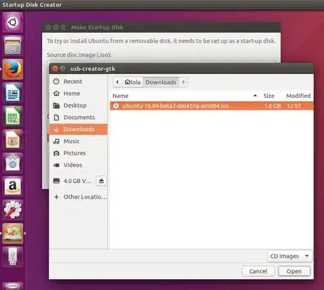The image size is (324, 290).
Task: Open Ubuntu Software bag icon
Action: pyautogui.click(x=13, y=163)
